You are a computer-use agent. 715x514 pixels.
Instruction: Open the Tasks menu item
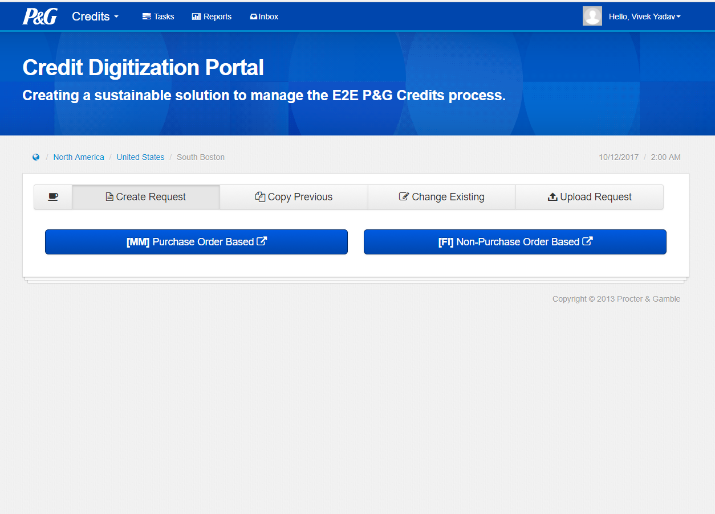click(158, 17)
